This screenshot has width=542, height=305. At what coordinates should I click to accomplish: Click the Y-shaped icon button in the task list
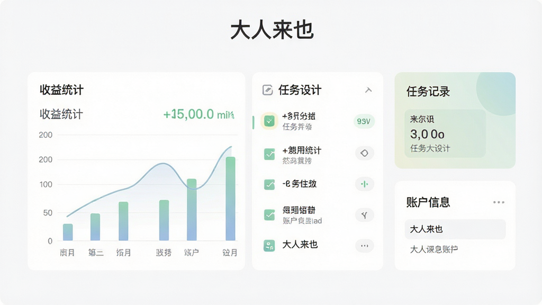pyautogui.click(x=364, y=215)
